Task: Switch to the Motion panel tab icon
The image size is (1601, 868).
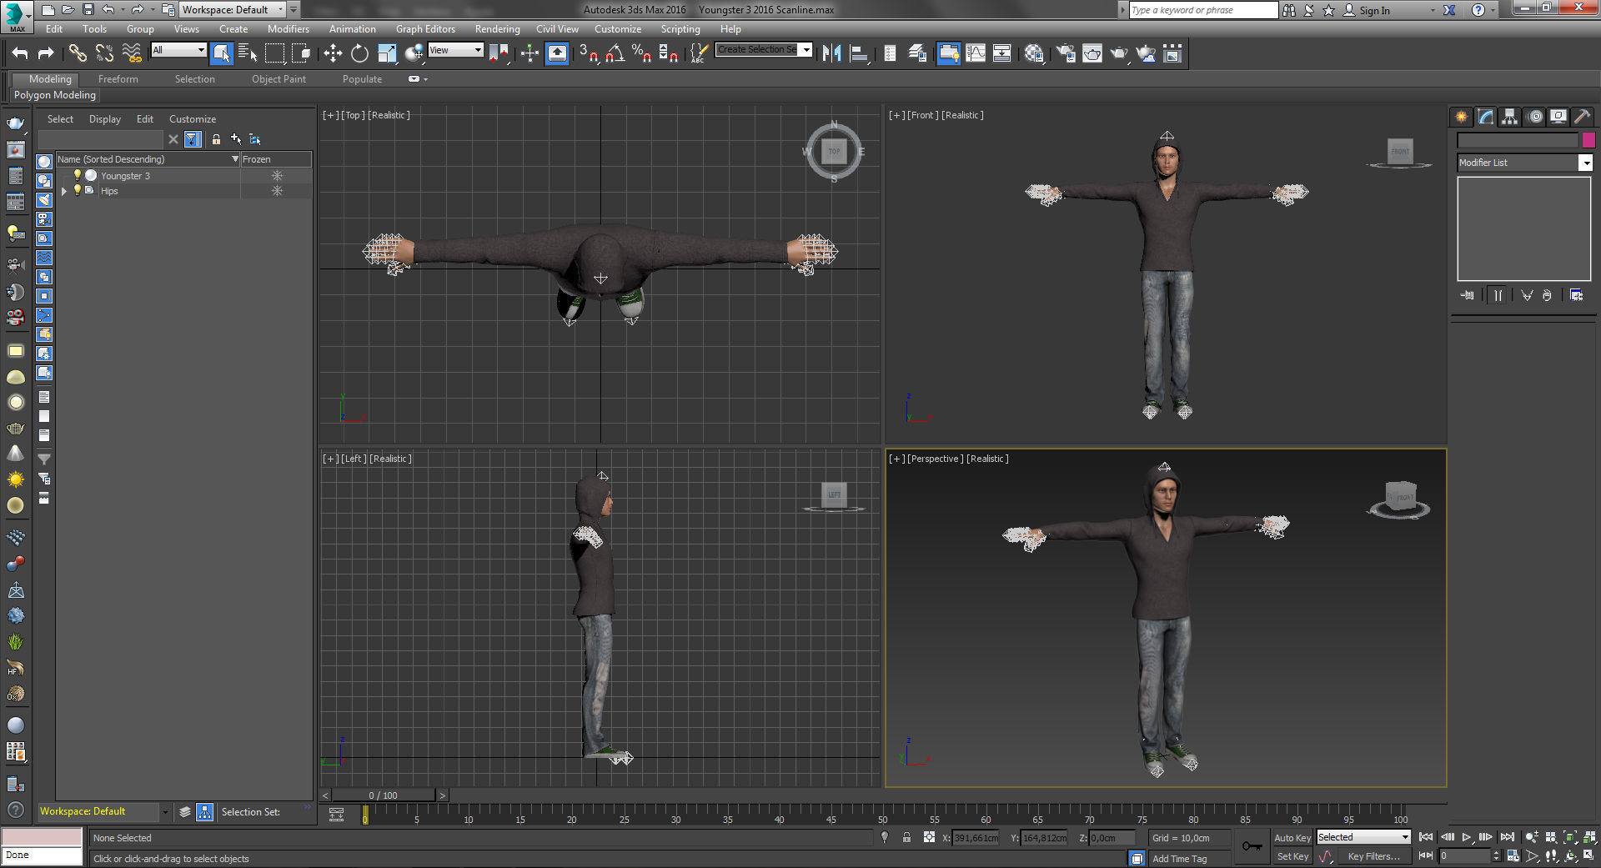Action: (1535, 117)
